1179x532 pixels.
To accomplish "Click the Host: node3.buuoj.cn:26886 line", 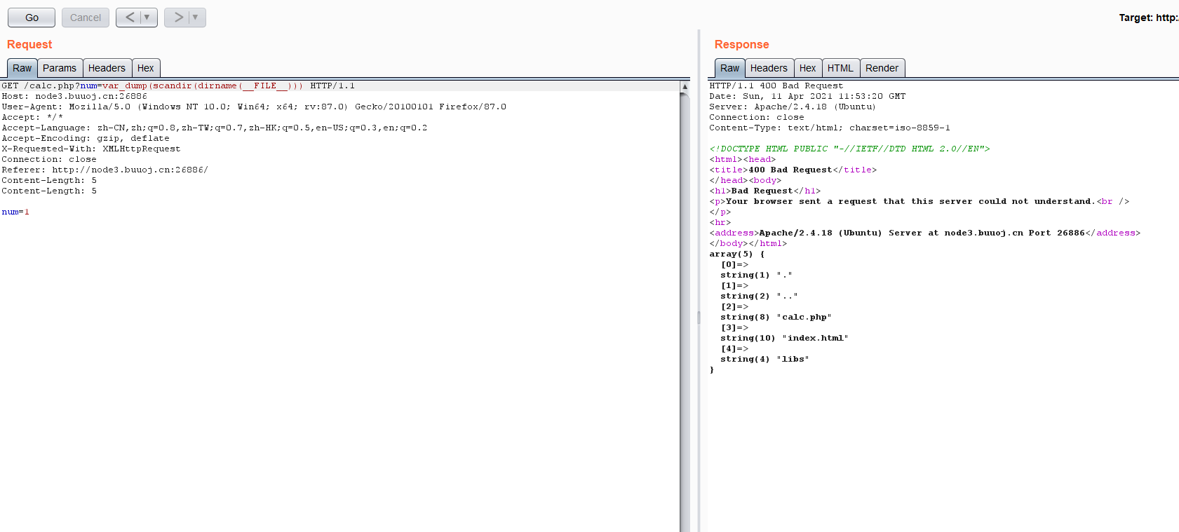I will (x=74, y=96).
